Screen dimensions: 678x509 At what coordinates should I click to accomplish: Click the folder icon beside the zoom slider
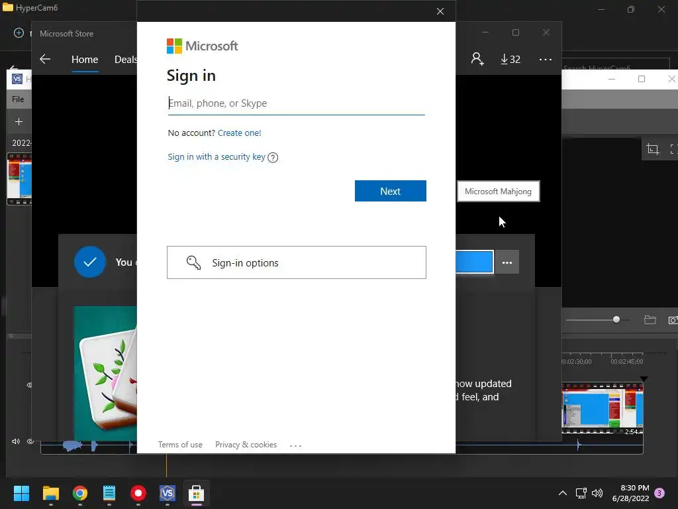(650, 320)
